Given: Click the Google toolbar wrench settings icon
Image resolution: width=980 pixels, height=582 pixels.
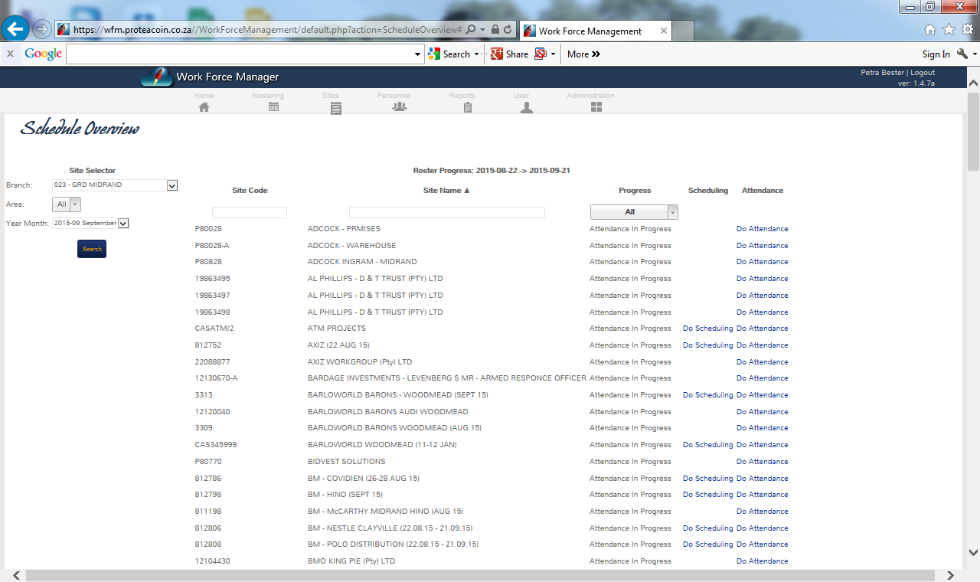Looking at the screenshot, I should tap(962, 54).
